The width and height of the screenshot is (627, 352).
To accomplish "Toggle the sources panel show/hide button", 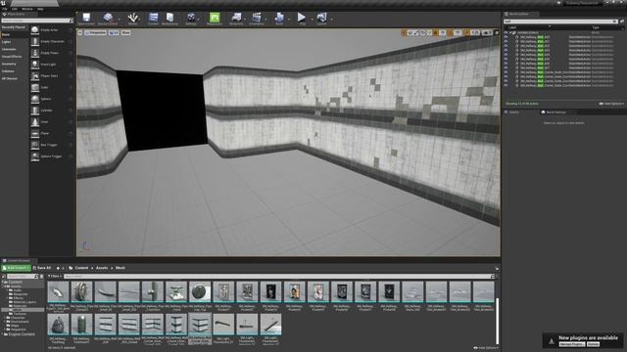I will (4, 276).
